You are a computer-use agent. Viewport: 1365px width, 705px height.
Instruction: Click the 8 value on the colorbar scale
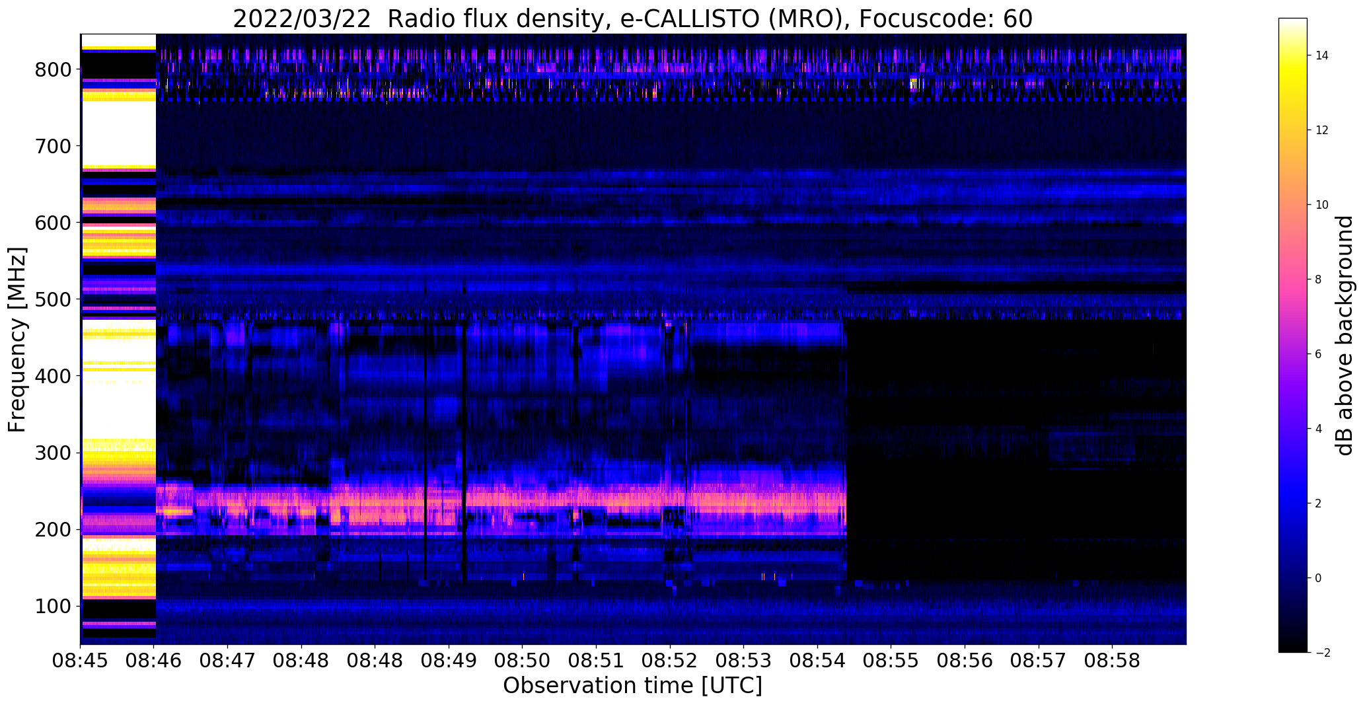point(1318,279)
